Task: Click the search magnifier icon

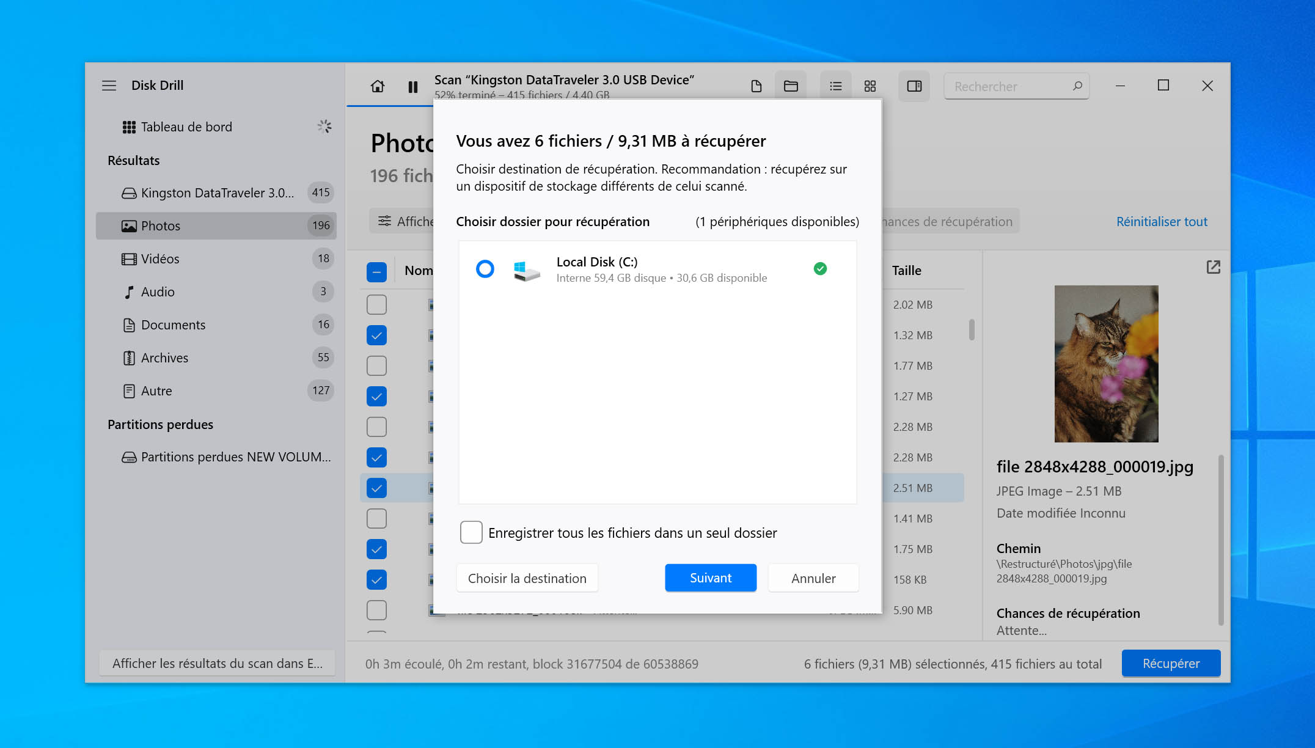Action: tap(1077, 86)
